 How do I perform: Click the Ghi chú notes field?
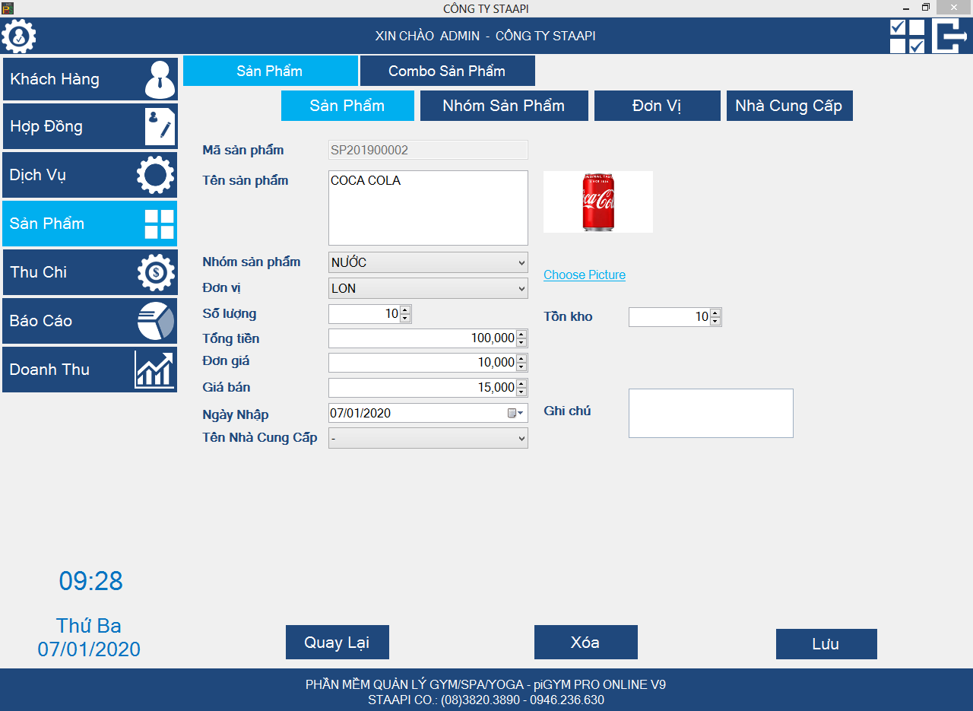point(711,413)
